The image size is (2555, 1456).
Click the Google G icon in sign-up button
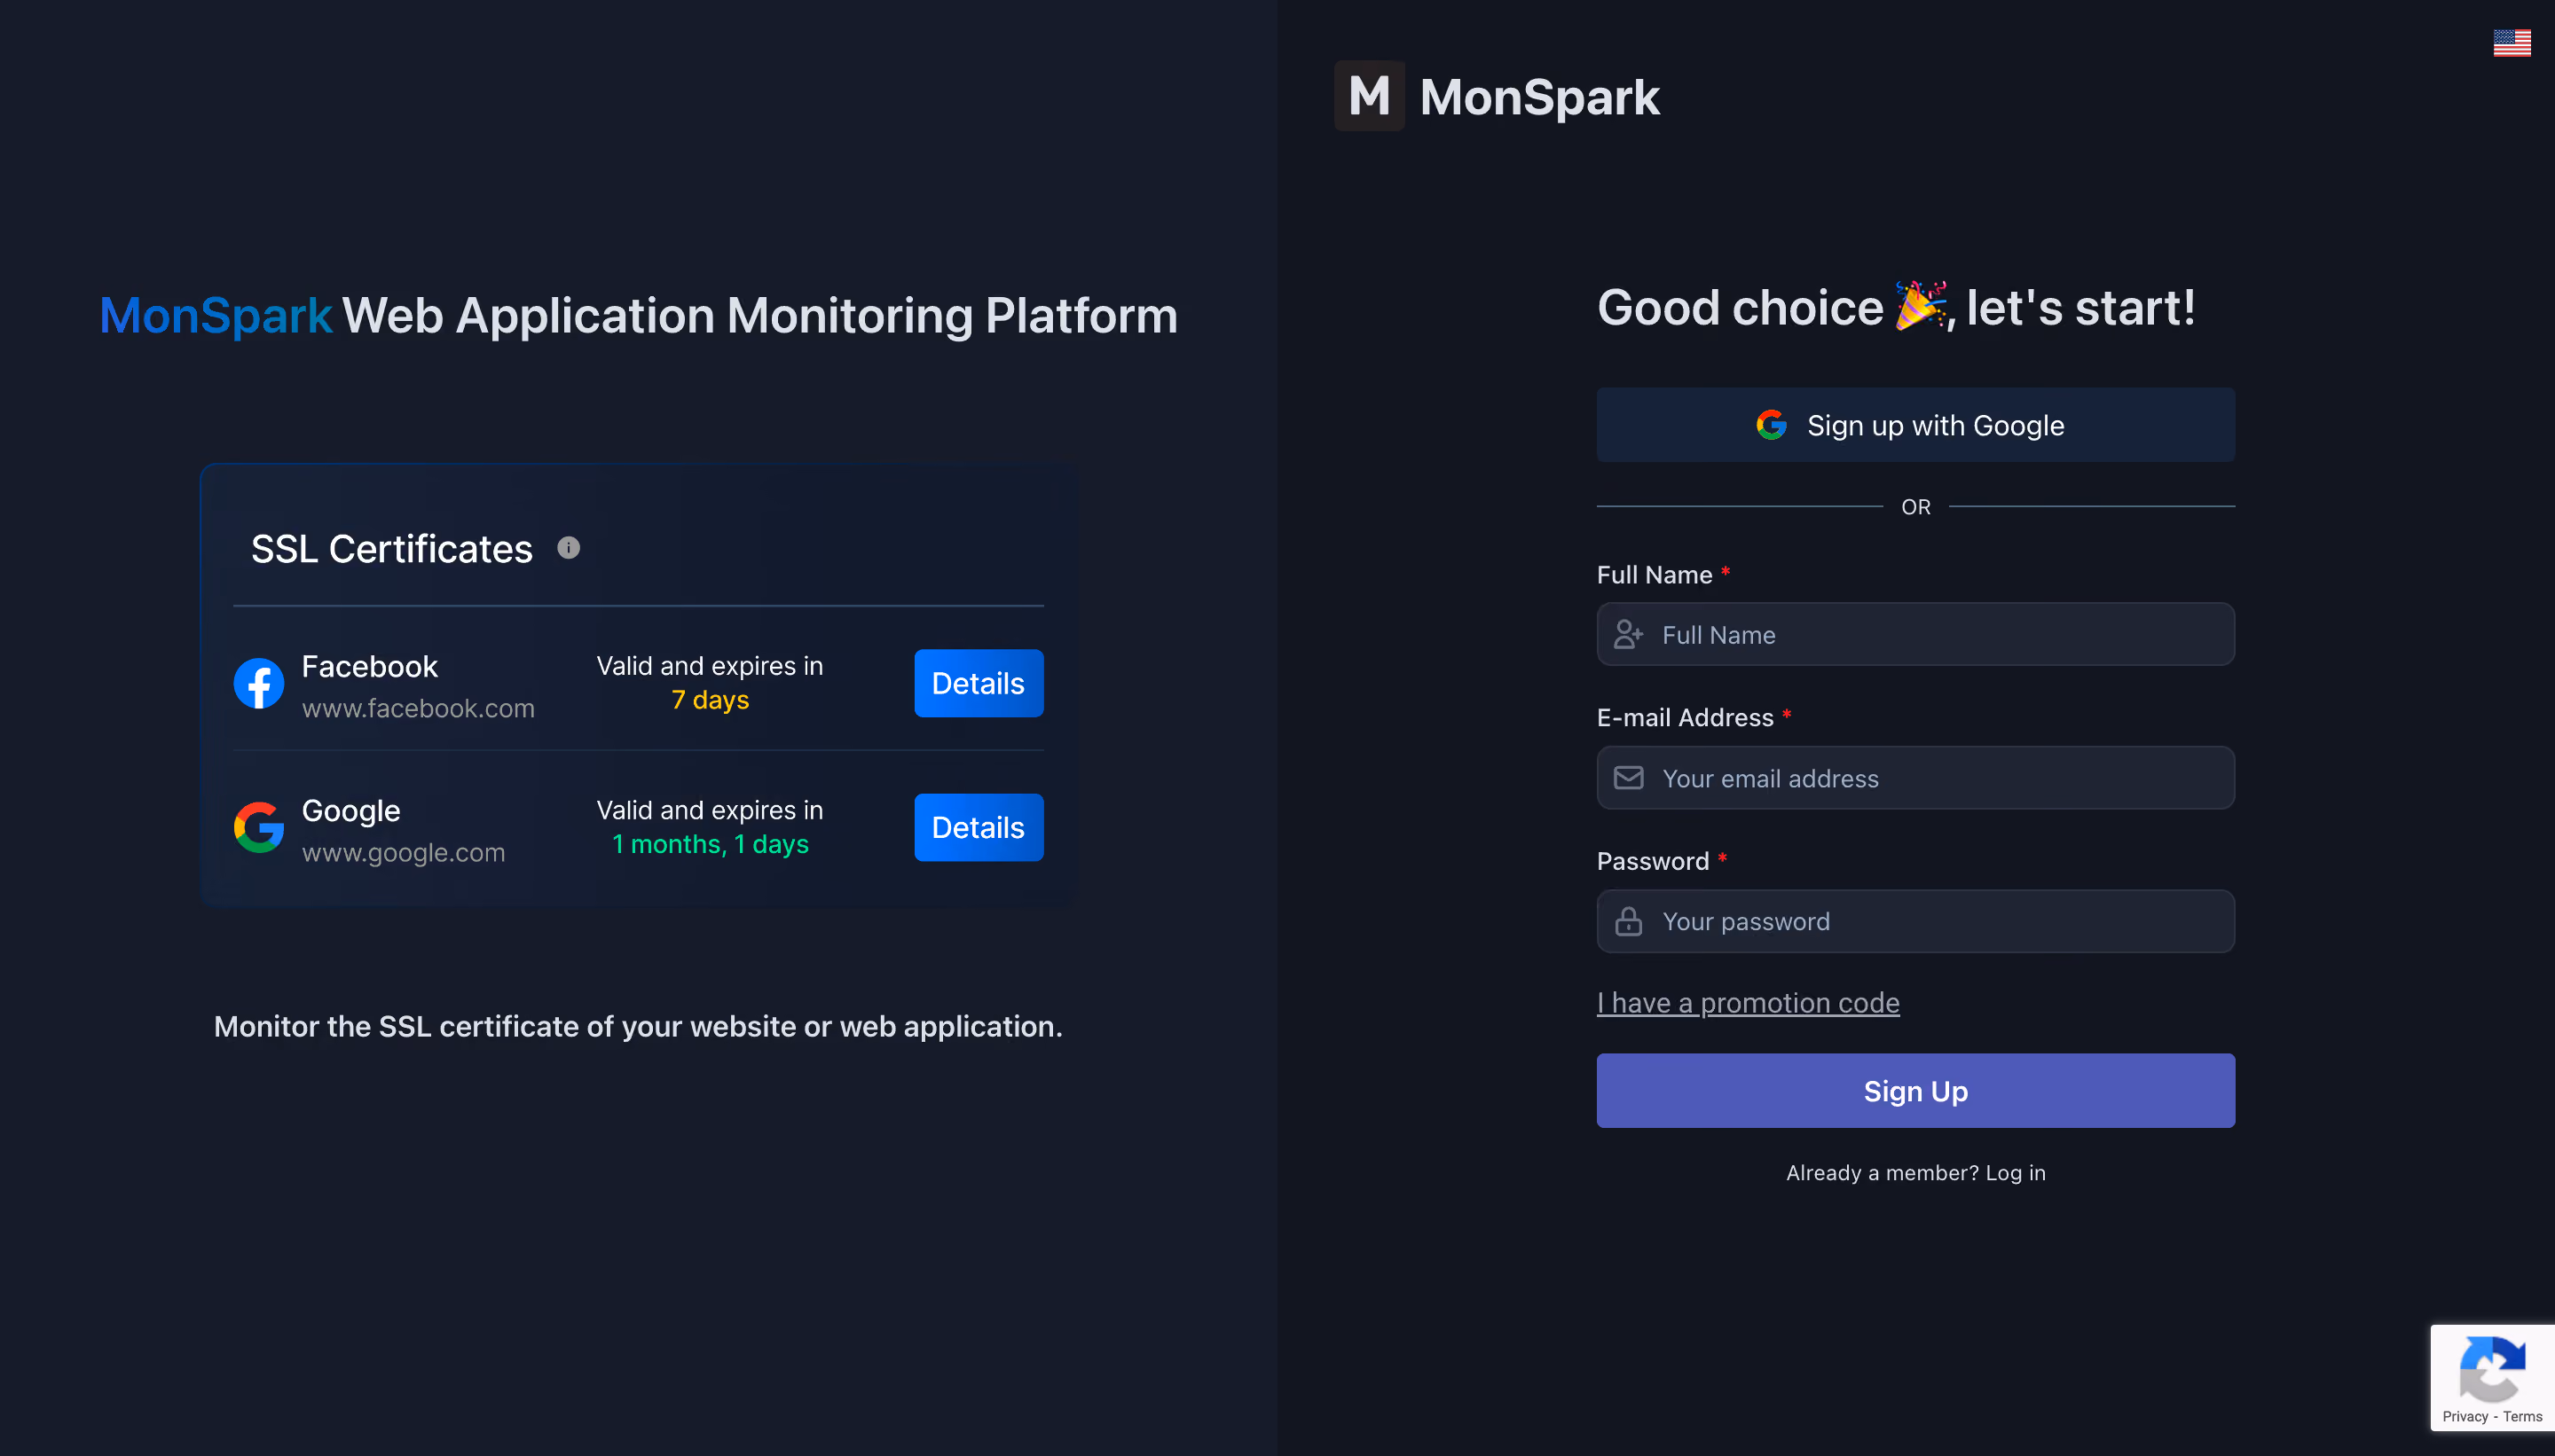1772,425
